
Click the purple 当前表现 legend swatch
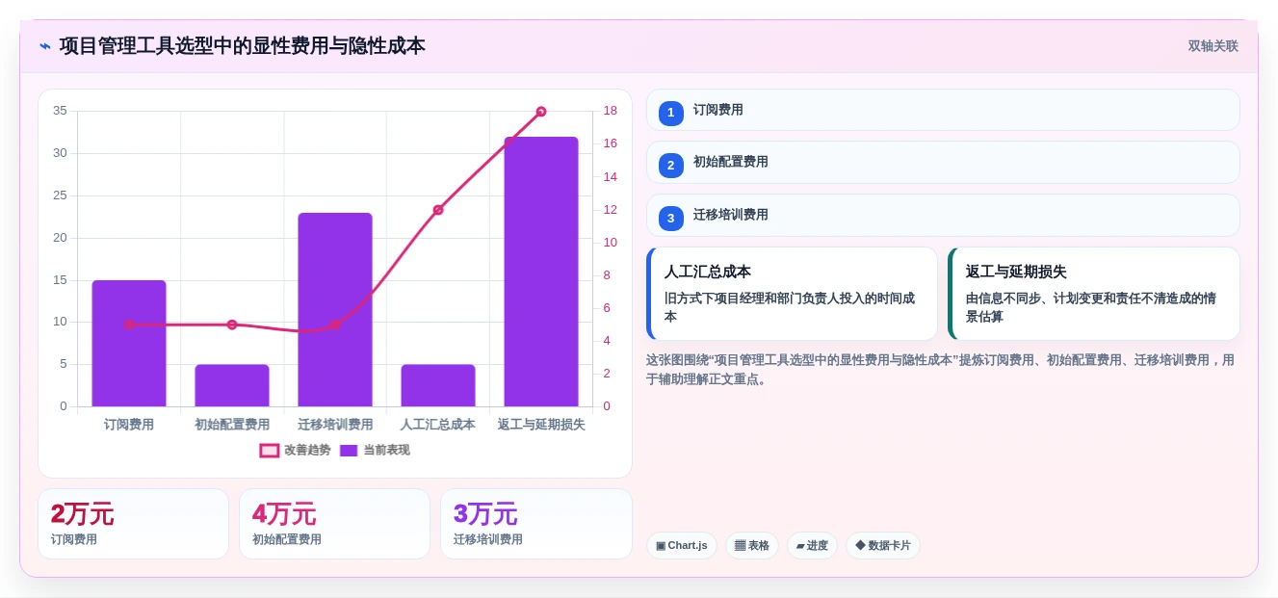(349, 451)
